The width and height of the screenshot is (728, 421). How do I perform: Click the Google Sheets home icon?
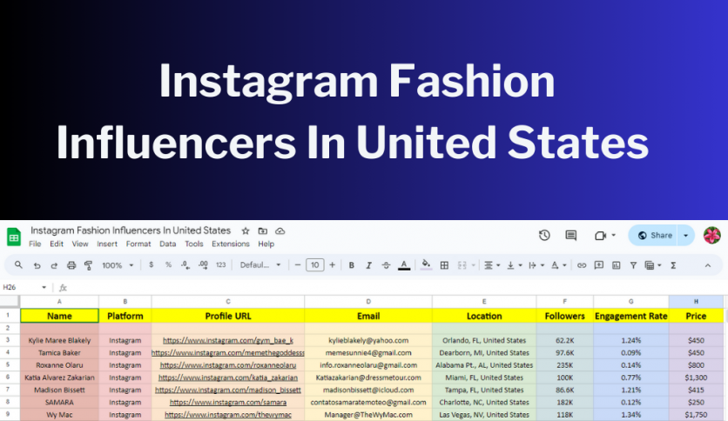pos(14,237)
